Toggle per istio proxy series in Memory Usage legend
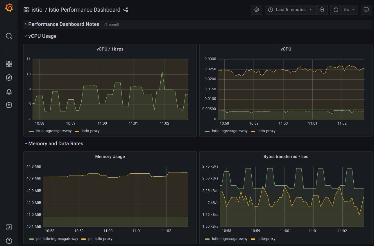This screenshot has width=374, height=246. (x=100, y=239)
